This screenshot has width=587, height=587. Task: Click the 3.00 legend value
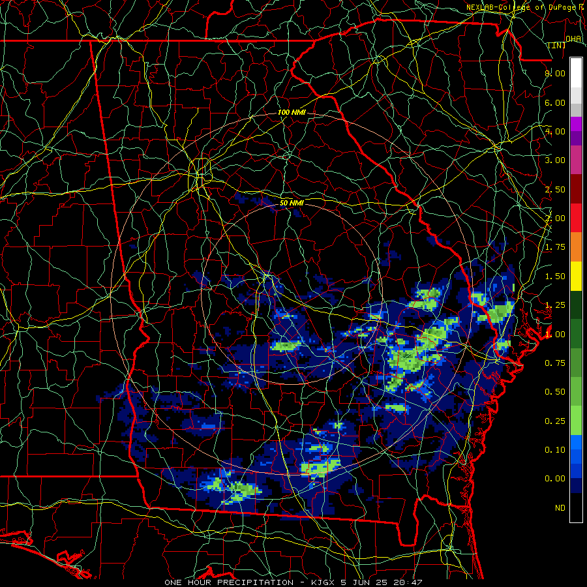coord(555,160)
